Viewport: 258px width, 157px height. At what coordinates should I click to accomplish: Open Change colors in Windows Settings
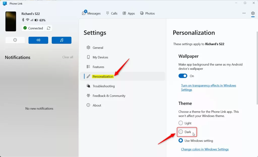pos(205,149)
